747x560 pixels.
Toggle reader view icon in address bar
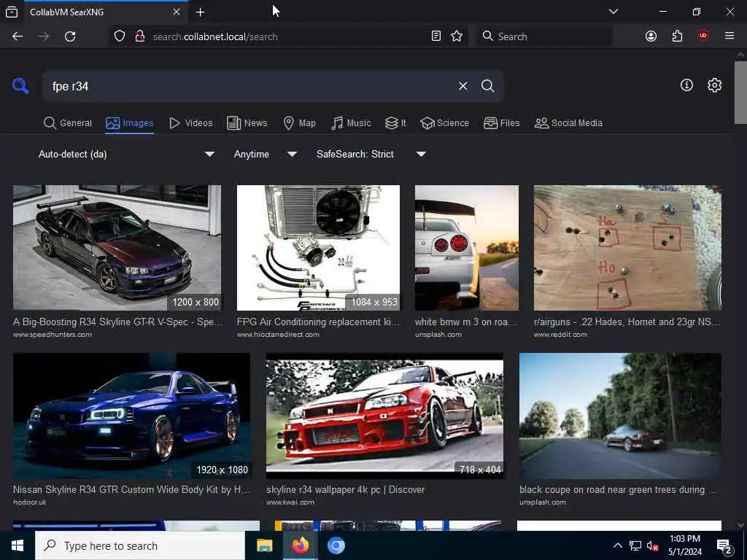(x=436, y=36)
